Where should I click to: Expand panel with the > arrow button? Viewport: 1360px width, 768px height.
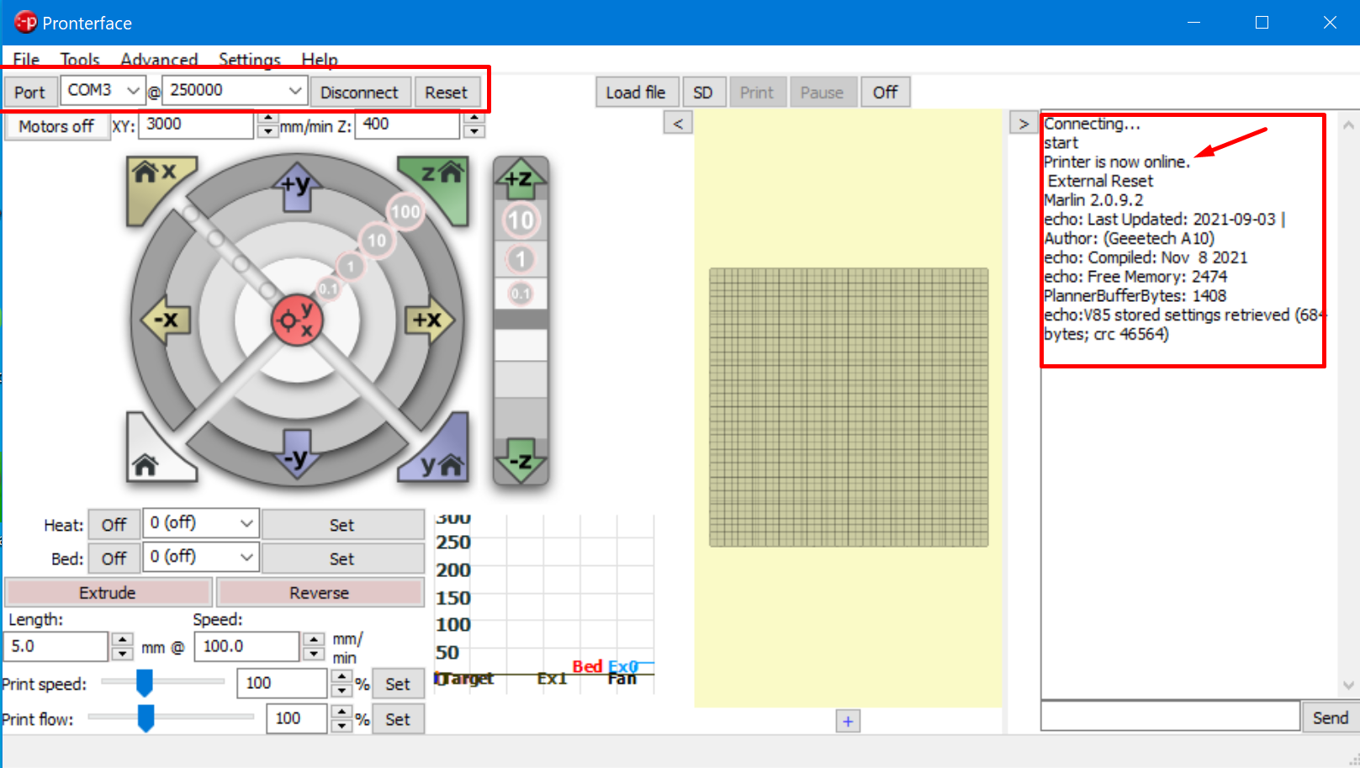click(1023, 123)
